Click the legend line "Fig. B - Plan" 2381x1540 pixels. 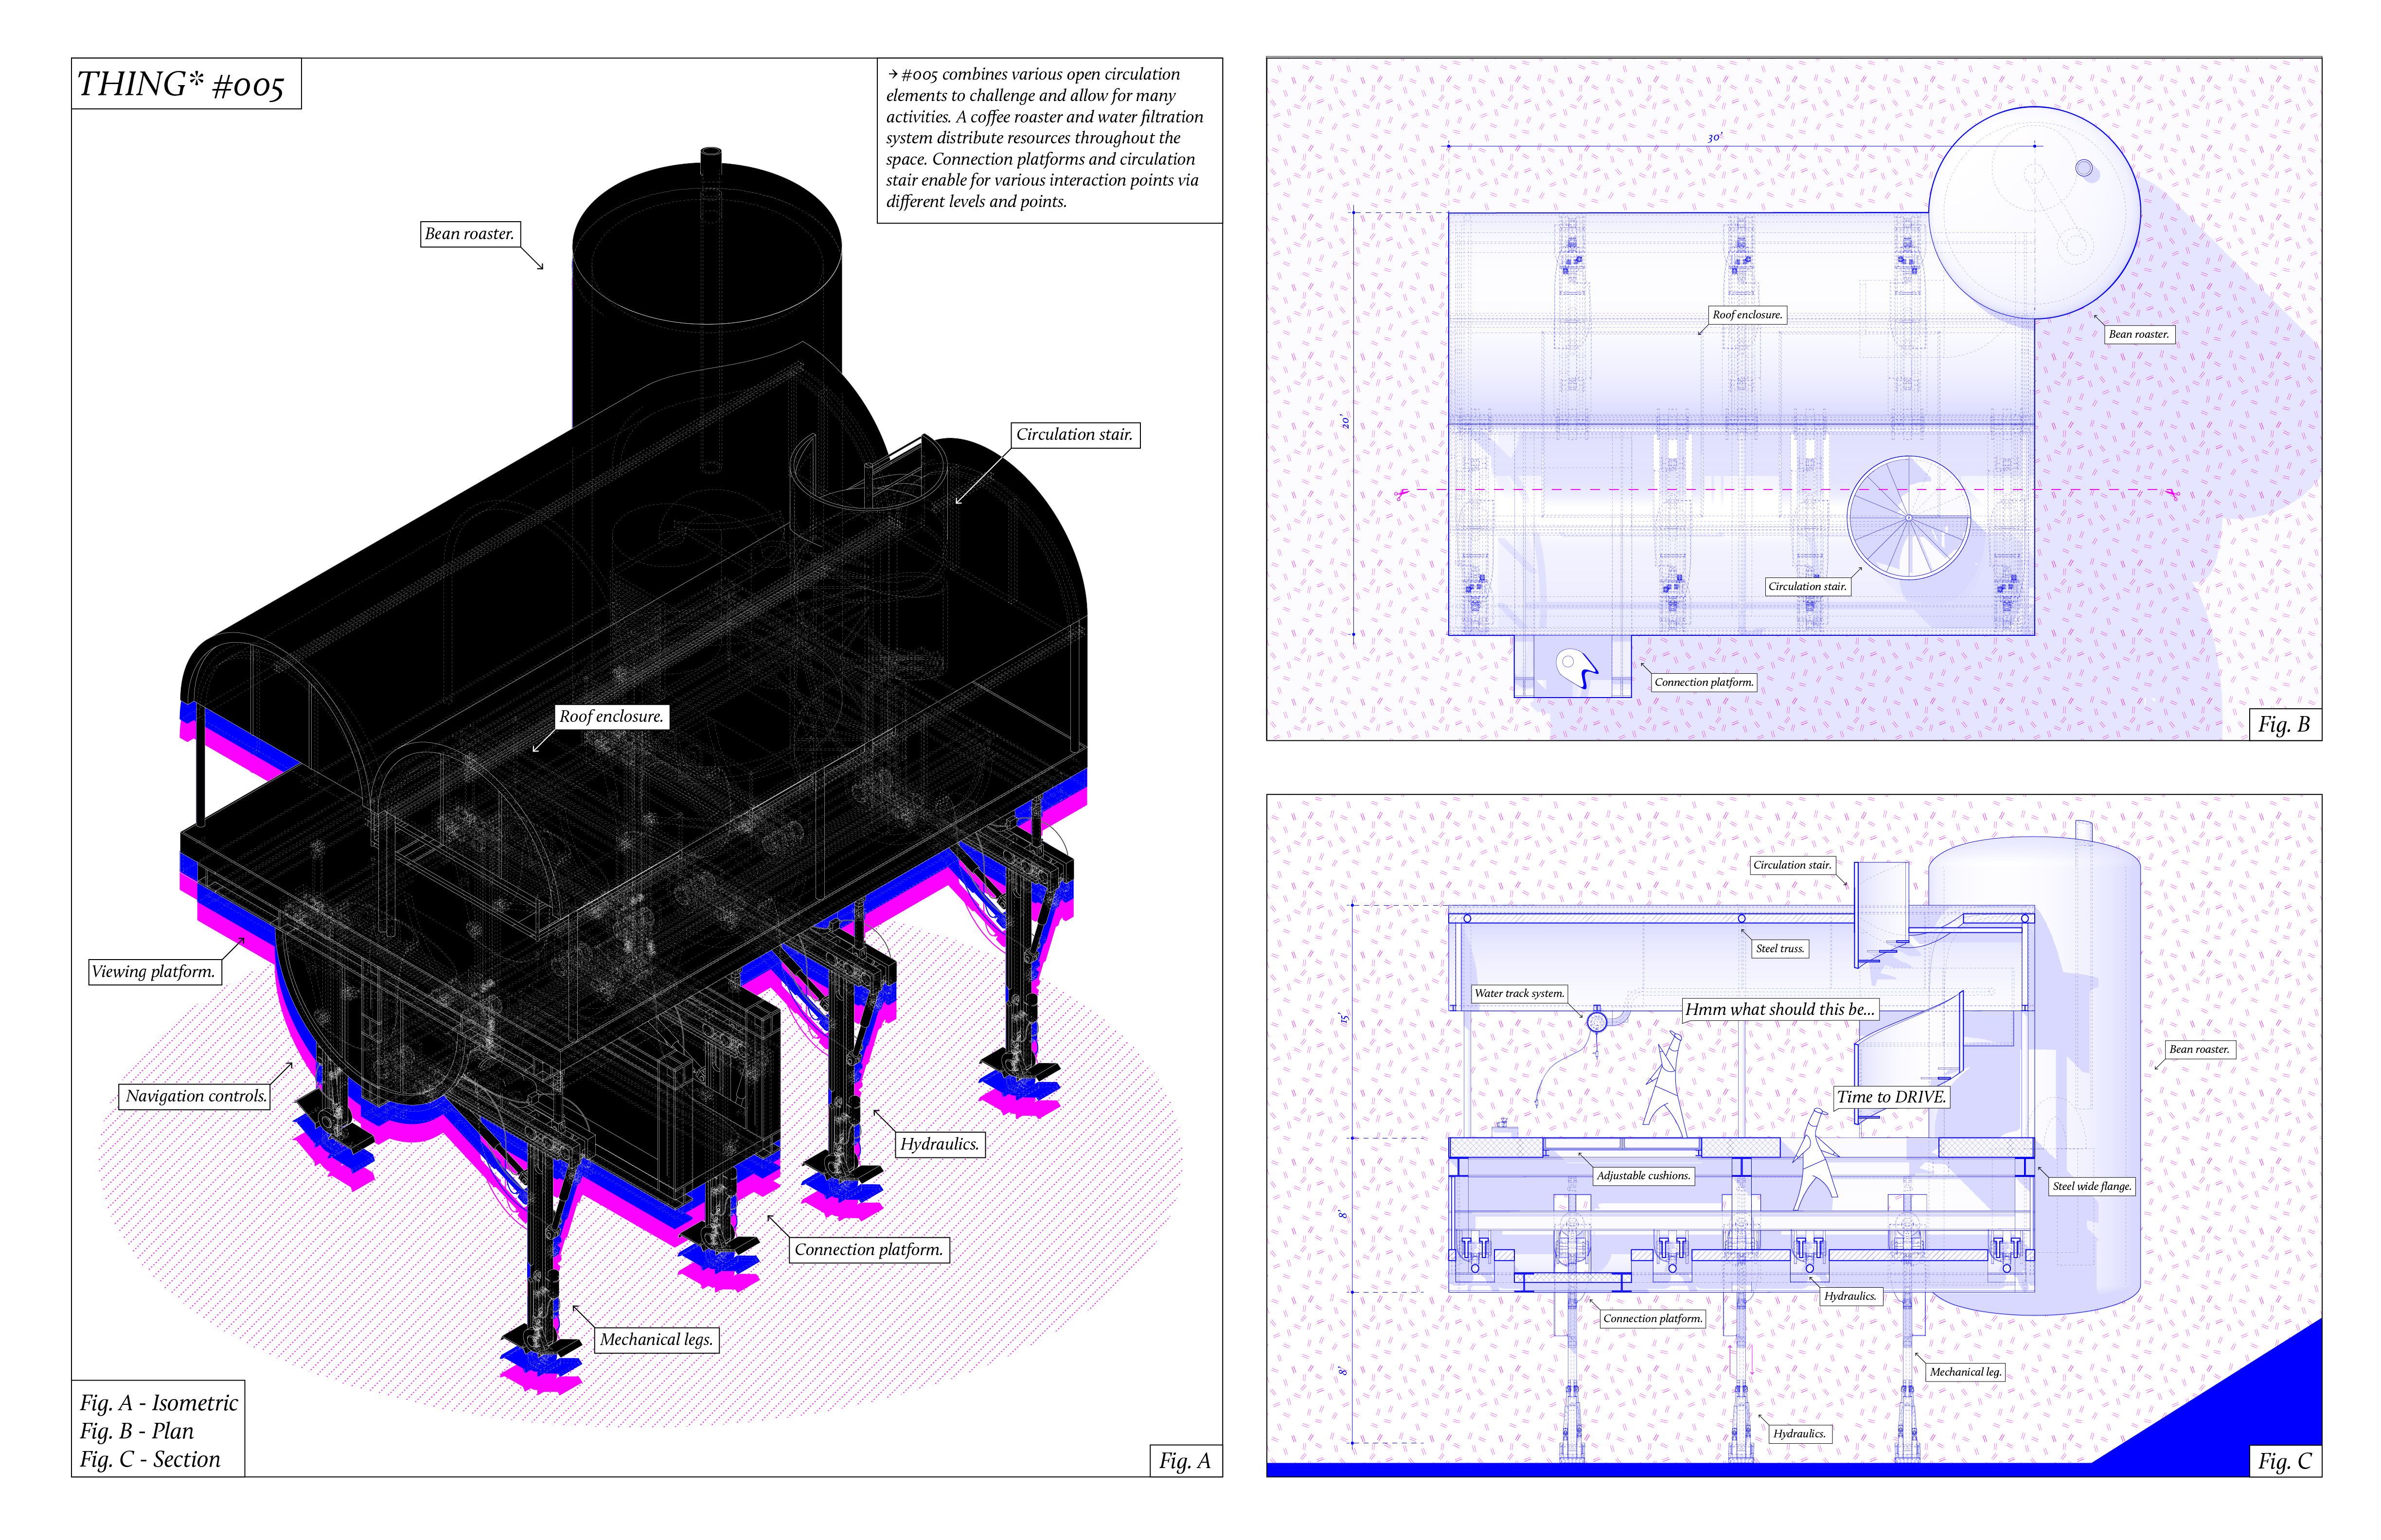tap(137, 1431)
